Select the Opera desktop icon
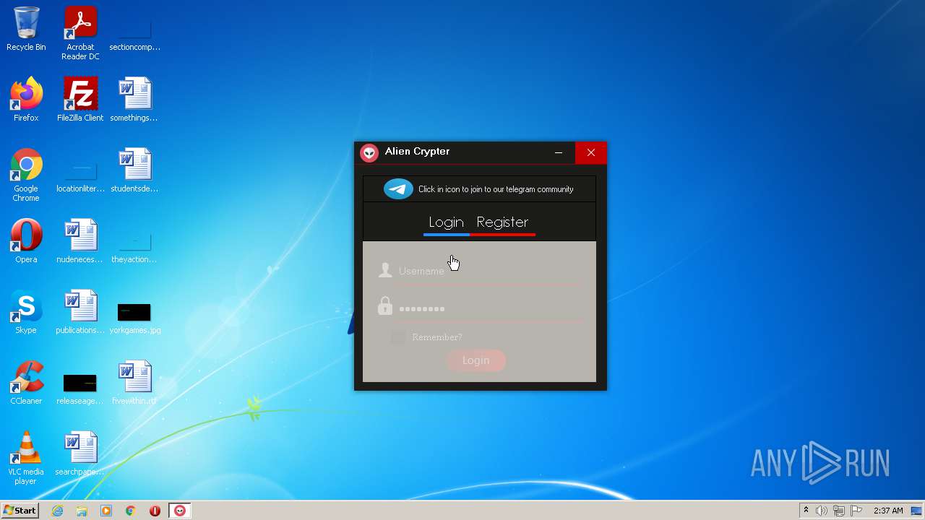Image resolution: width=925 pixels, height=520 pixels. [x=26, y=241]
